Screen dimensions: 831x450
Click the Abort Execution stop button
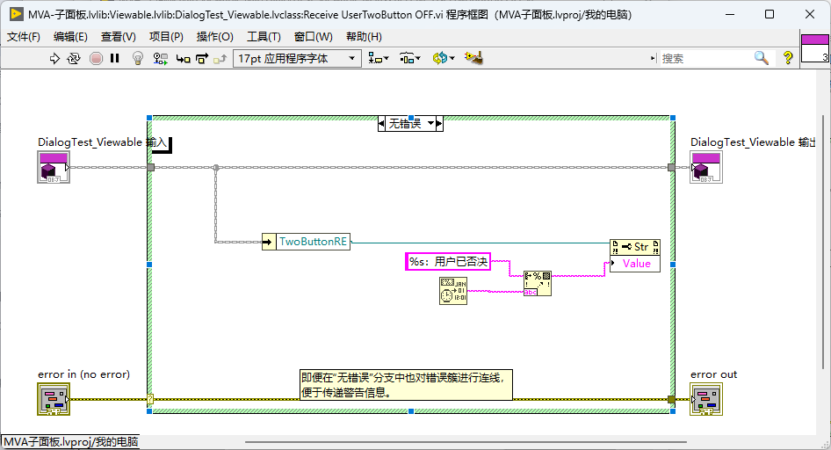click(x=96, y=58)
